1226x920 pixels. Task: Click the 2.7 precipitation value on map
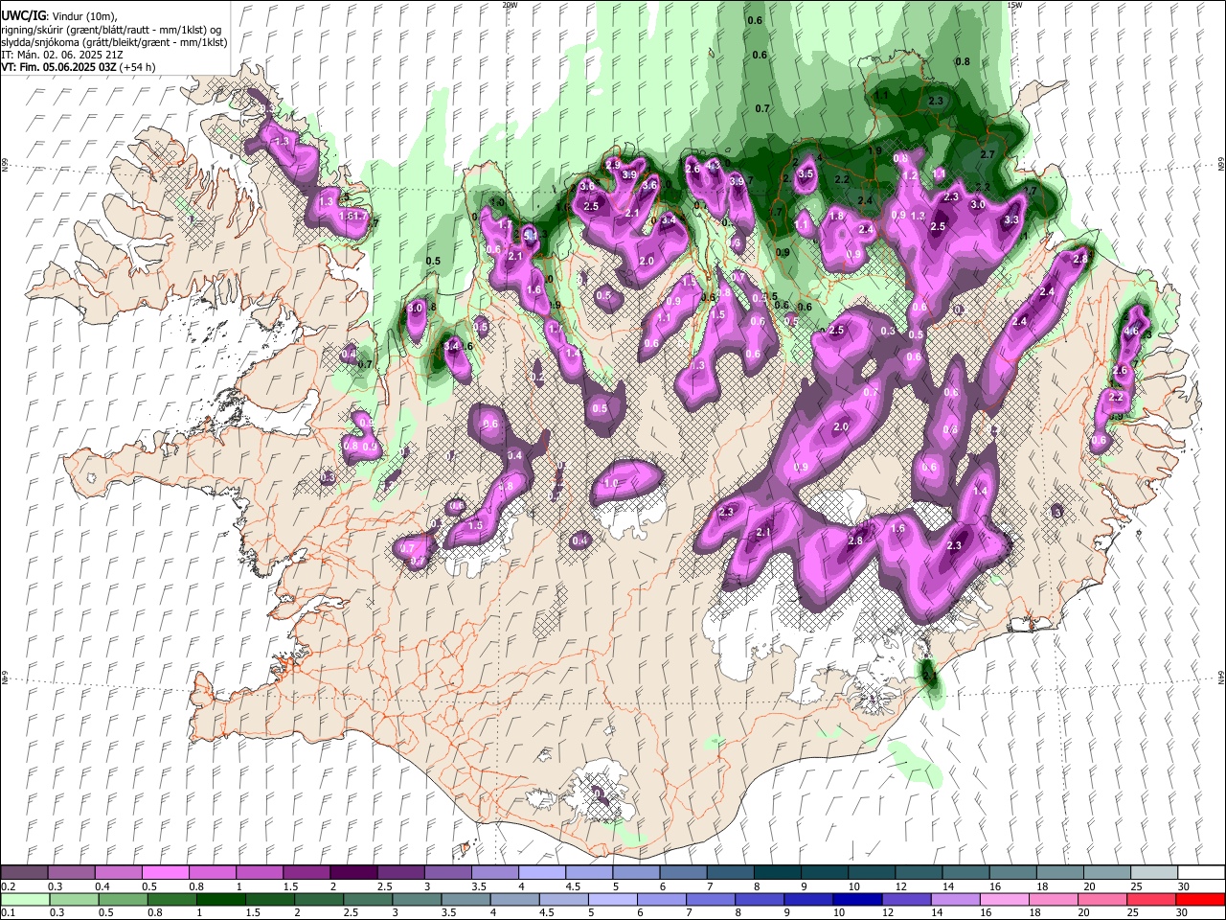[988, 154]
